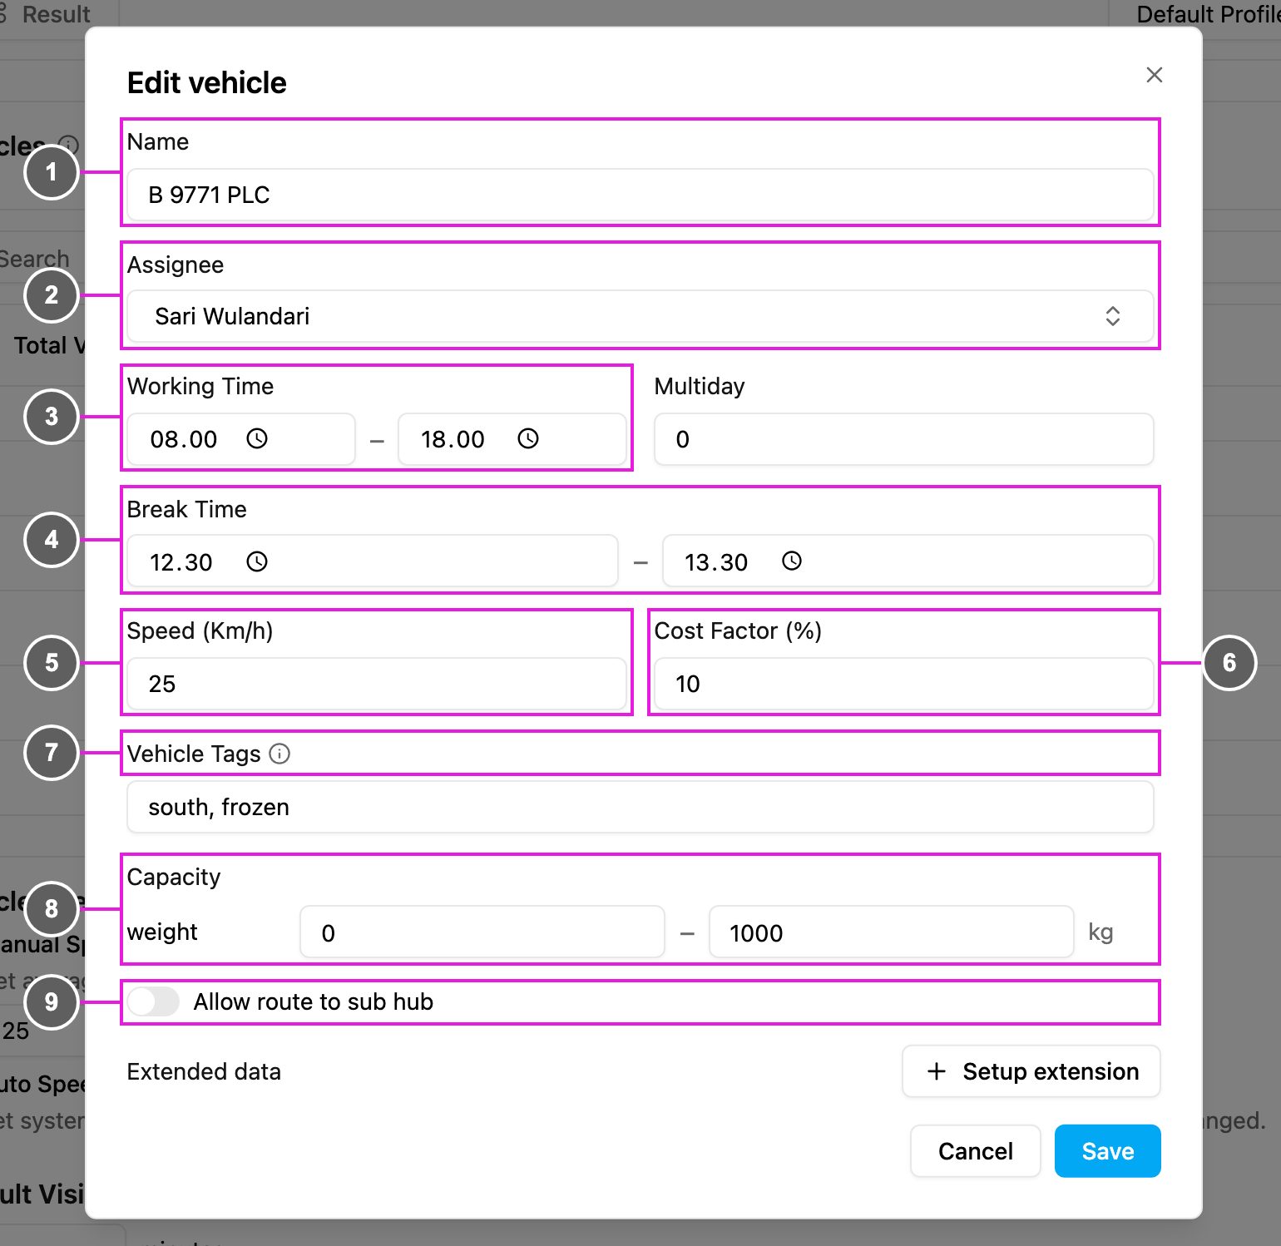Open the Assignee dropdown showing Sari Wulandari
Screen dimensions: 1281x1246
point(640,316)
